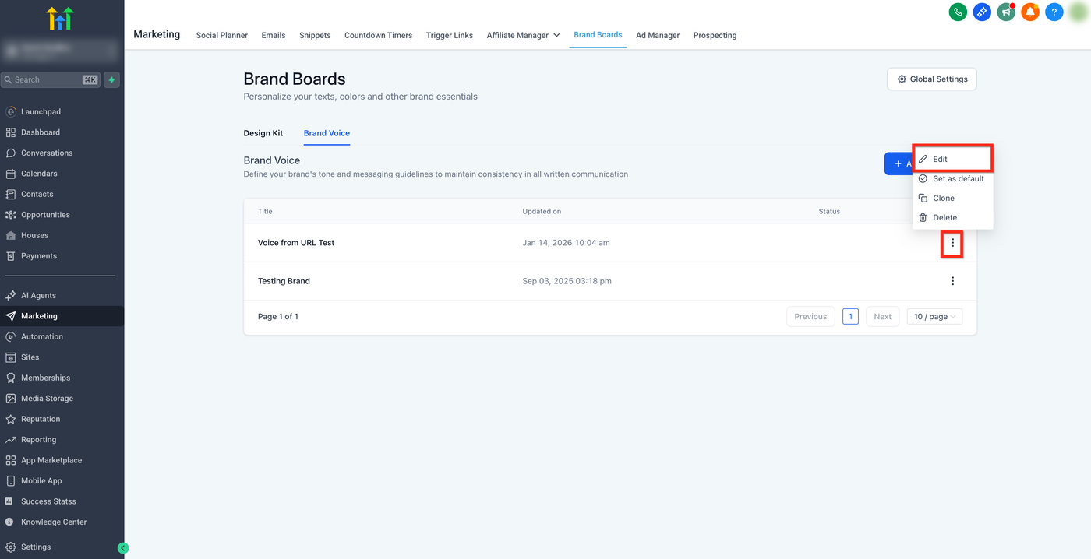Collapse the sidebar with green arrow

point(123,548)
